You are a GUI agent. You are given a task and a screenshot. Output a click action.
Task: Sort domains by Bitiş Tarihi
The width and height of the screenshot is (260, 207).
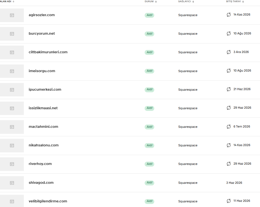point(235,1)
